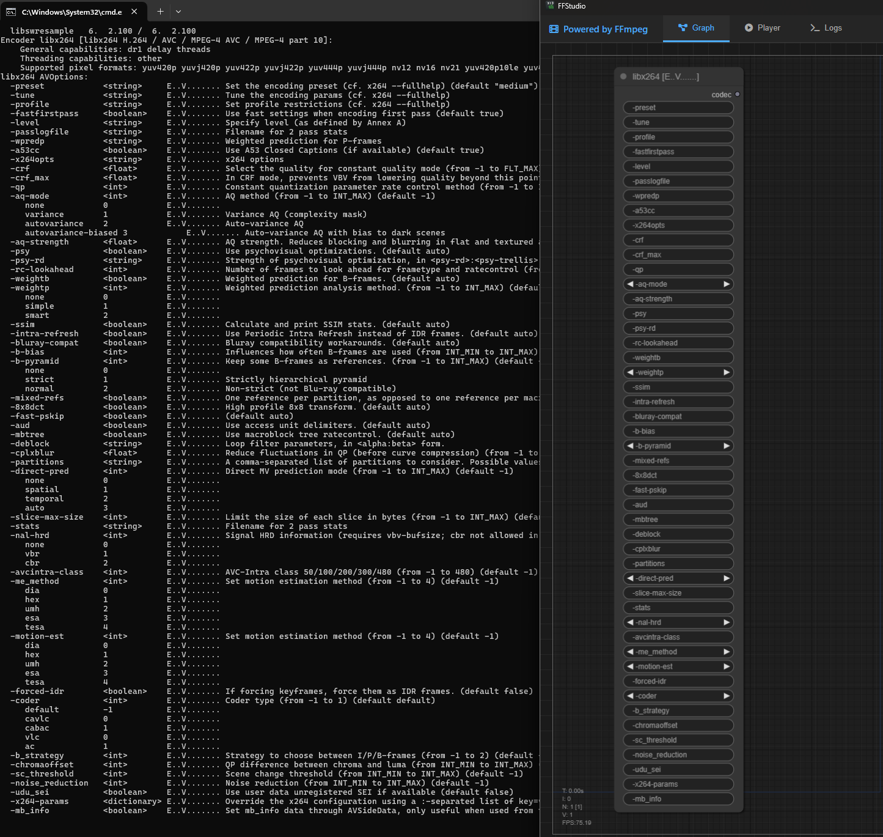The height and width of the screenshot is (837, 883).
Task: Click the -slice-max-size field in node
Action: 678,593
